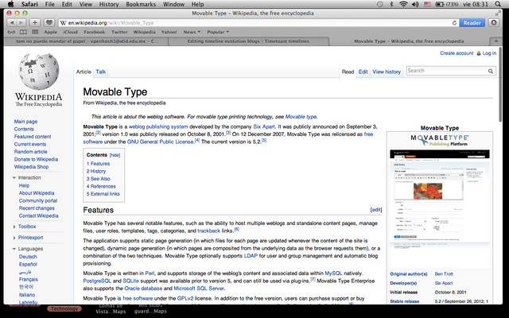
Task: Open the Reading List glasses icon
Action: pos(11,32)
